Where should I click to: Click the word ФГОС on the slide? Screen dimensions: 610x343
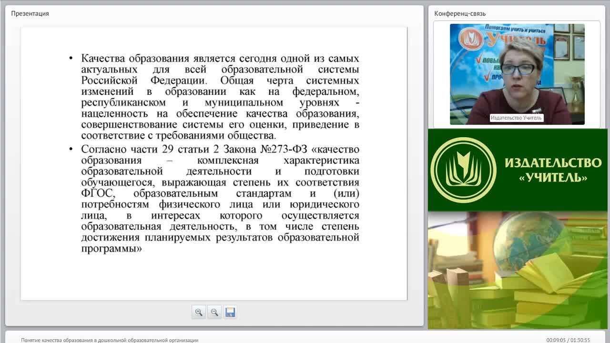[98, 193]
